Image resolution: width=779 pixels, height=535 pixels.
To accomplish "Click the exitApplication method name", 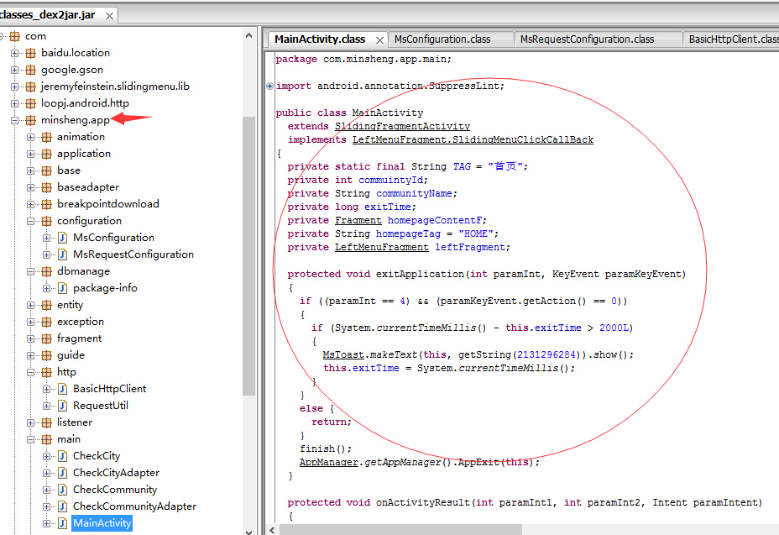I will 420,274.
